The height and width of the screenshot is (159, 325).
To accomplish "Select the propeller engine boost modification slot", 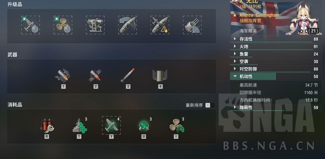I will pyautogui.click(x=63, y=25).
